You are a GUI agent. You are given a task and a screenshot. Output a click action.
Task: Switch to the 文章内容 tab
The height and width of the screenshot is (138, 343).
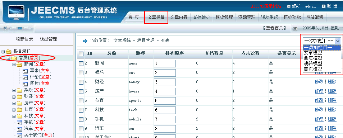[x=179, y=17]
